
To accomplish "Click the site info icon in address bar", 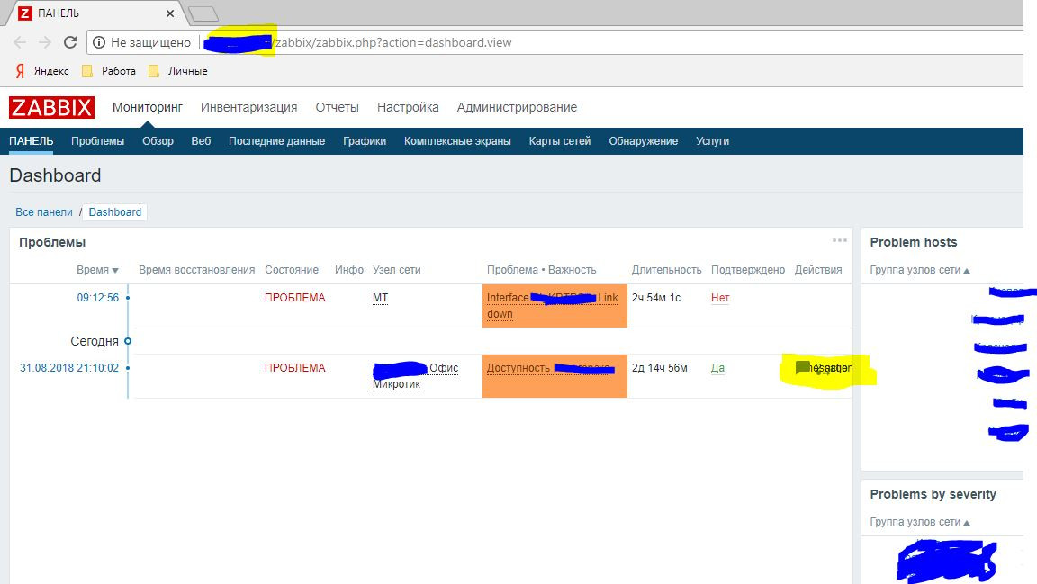I will [99, 42].
